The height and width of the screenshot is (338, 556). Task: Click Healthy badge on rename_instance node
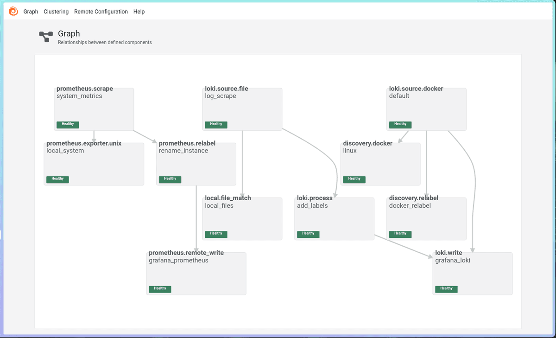point(170,179)
